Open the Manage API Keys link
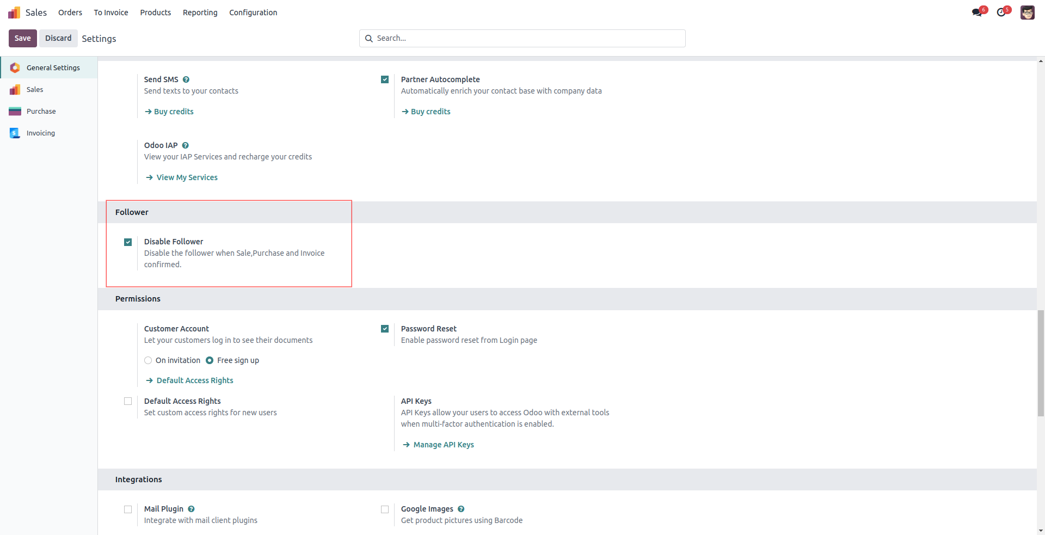Image resolution: width=1045 pixels, height=535 pixels. pyautogui.click(x=443, y=445)
